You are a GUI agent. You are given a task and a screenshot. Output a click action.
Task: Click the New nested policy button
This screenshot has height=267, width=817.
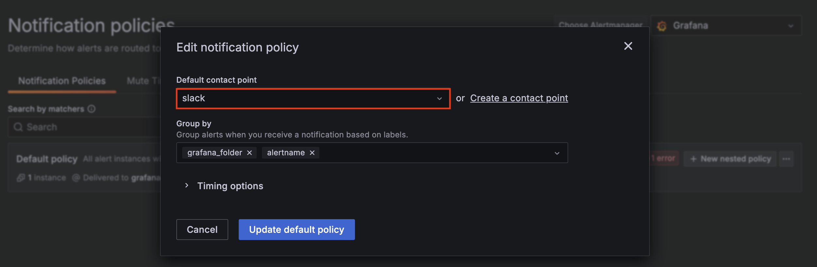point(730,159)
